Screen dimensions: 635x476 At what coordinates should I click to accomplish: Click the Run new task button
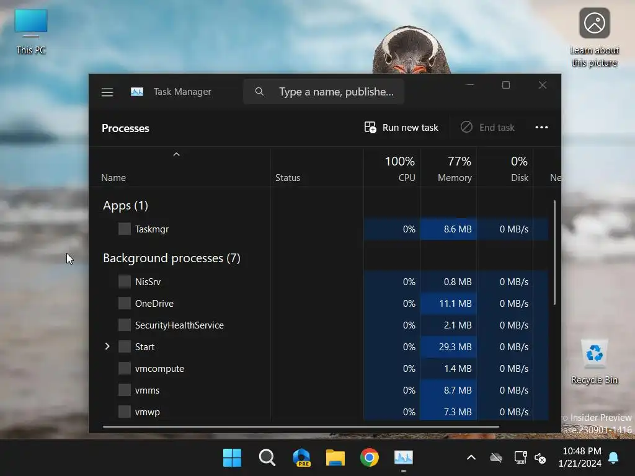pyautogui.click(x=401, y=128)
